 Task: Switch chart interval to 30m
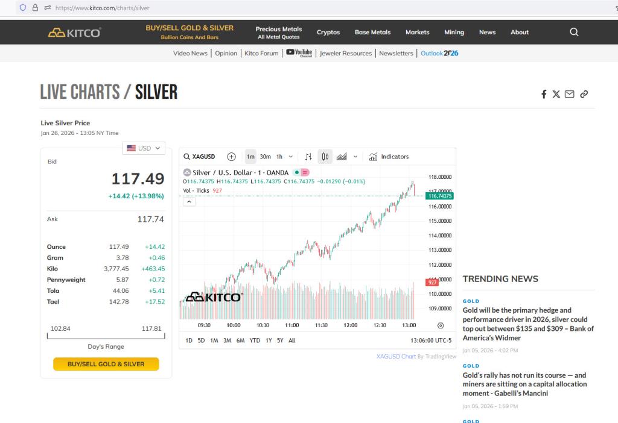(265, 157)
